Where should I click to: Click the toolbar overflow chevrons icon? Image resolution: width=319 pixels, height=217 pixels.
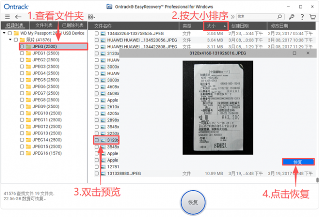pyautogui.click(x=233, y=17)
